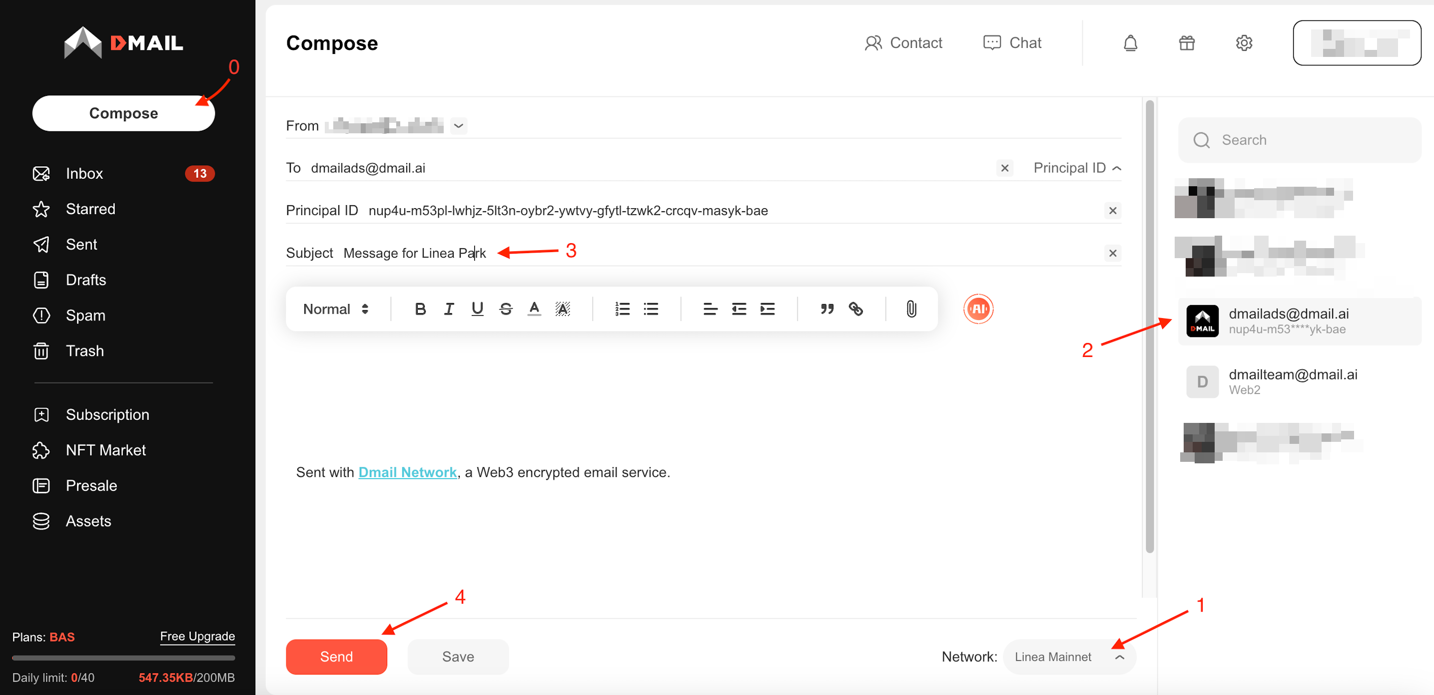Toggle underline formatting
Viewport: 1434px width, 695px height.
click(477, 309)
